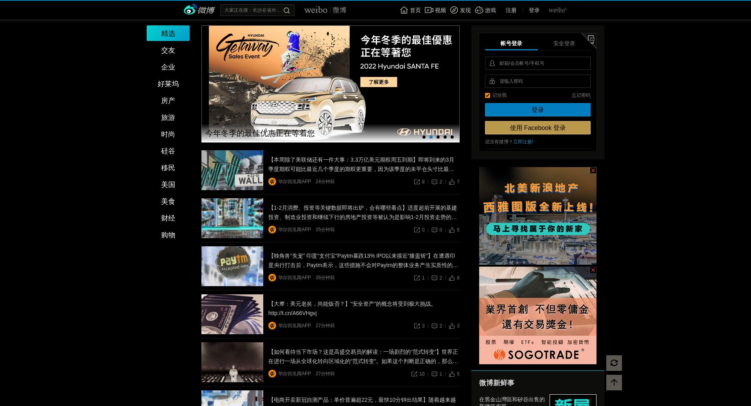751x406 pixels.
Task: Repost icon on 1-2月消费 post
Action: [x=417, y=230]
